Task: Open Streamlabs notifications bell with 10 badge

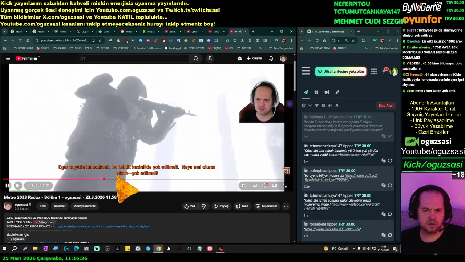Action: 384,71
